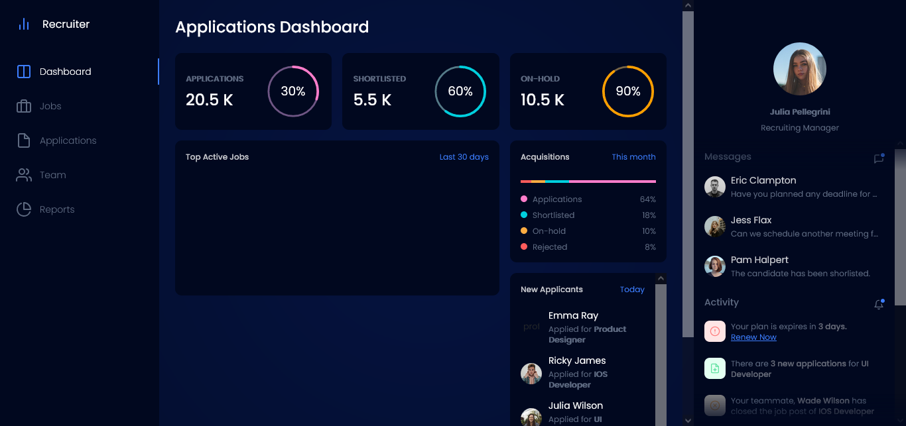
Task: Click the Shortlisted 60% progress ring
Action: coord(460,91)
